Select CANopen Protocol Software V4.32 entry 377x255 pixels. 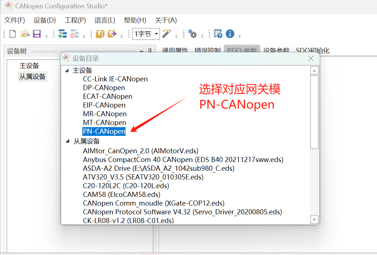183,212
